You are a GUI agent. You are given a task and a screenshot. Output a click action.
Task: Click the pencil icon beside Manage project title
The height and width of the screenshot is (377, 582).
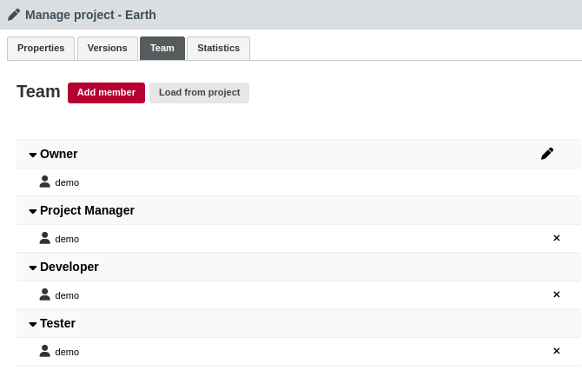14,15
